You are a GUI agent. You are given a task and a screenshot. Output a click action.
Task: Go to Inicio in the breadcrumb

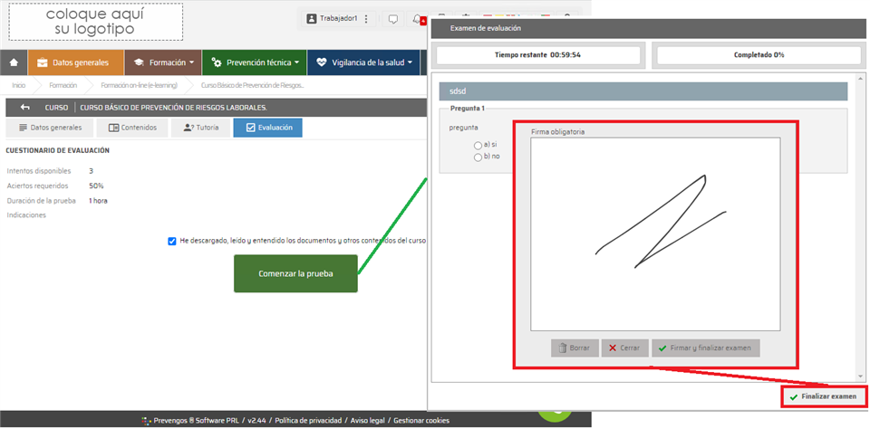pos(19,85)
